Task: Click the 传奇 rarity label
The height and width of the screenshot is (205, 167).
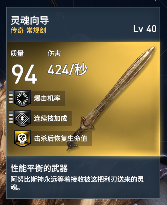Action: [x=17, y=30]
